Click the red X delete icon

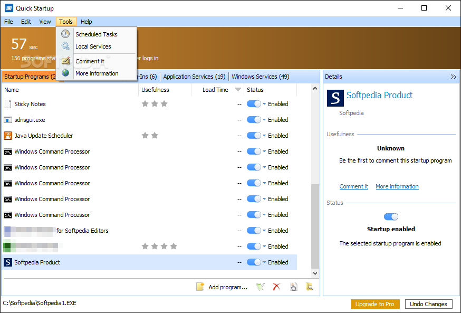click(x=276, y=287)
